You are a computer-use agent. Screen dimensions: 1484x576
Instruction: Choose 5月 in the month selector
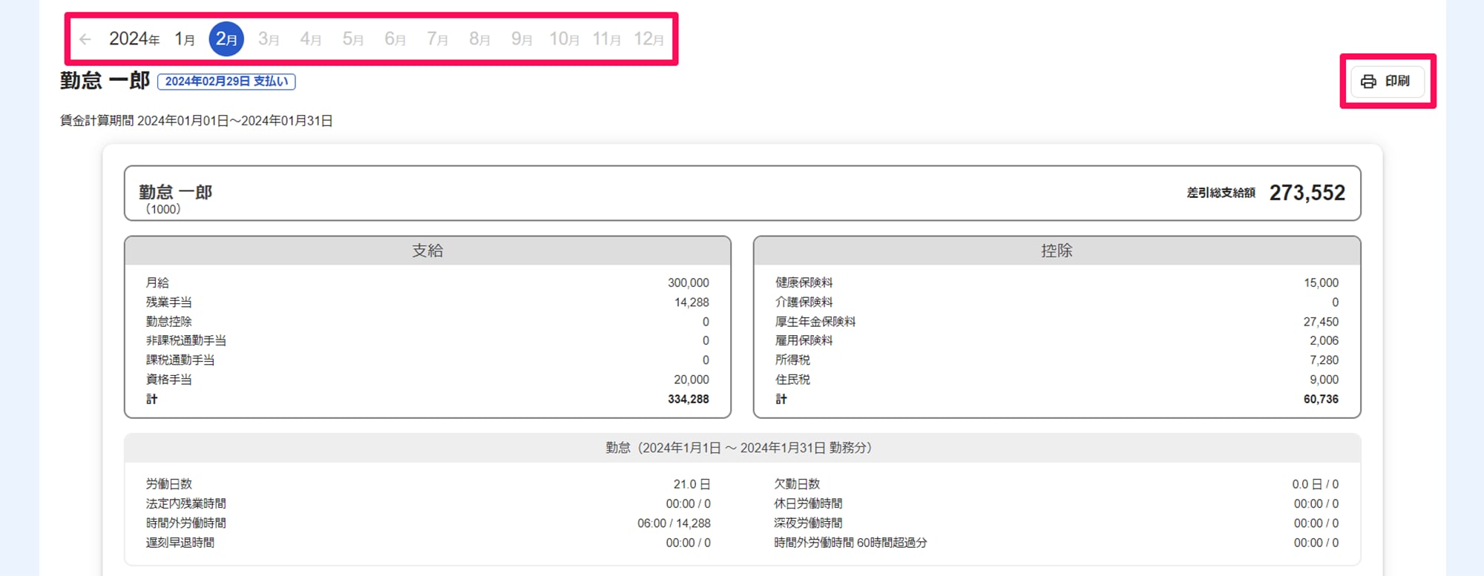point(353,39)
